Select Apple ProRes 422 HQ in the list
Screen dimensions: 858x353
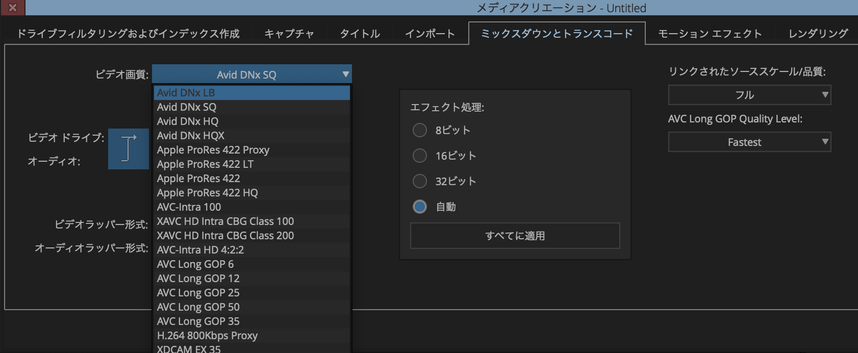[x=208, y=193]
